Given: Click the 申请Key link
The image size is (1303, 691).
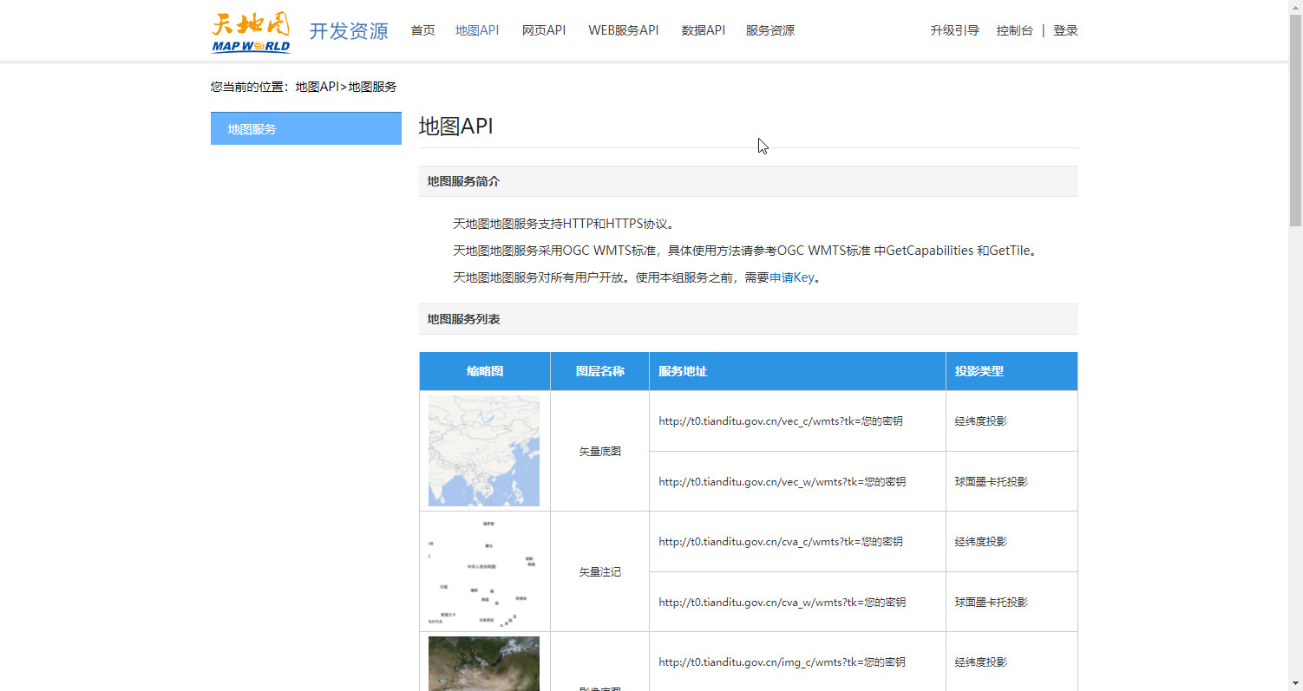Looking at the screenshot, I should coord(792,278).
